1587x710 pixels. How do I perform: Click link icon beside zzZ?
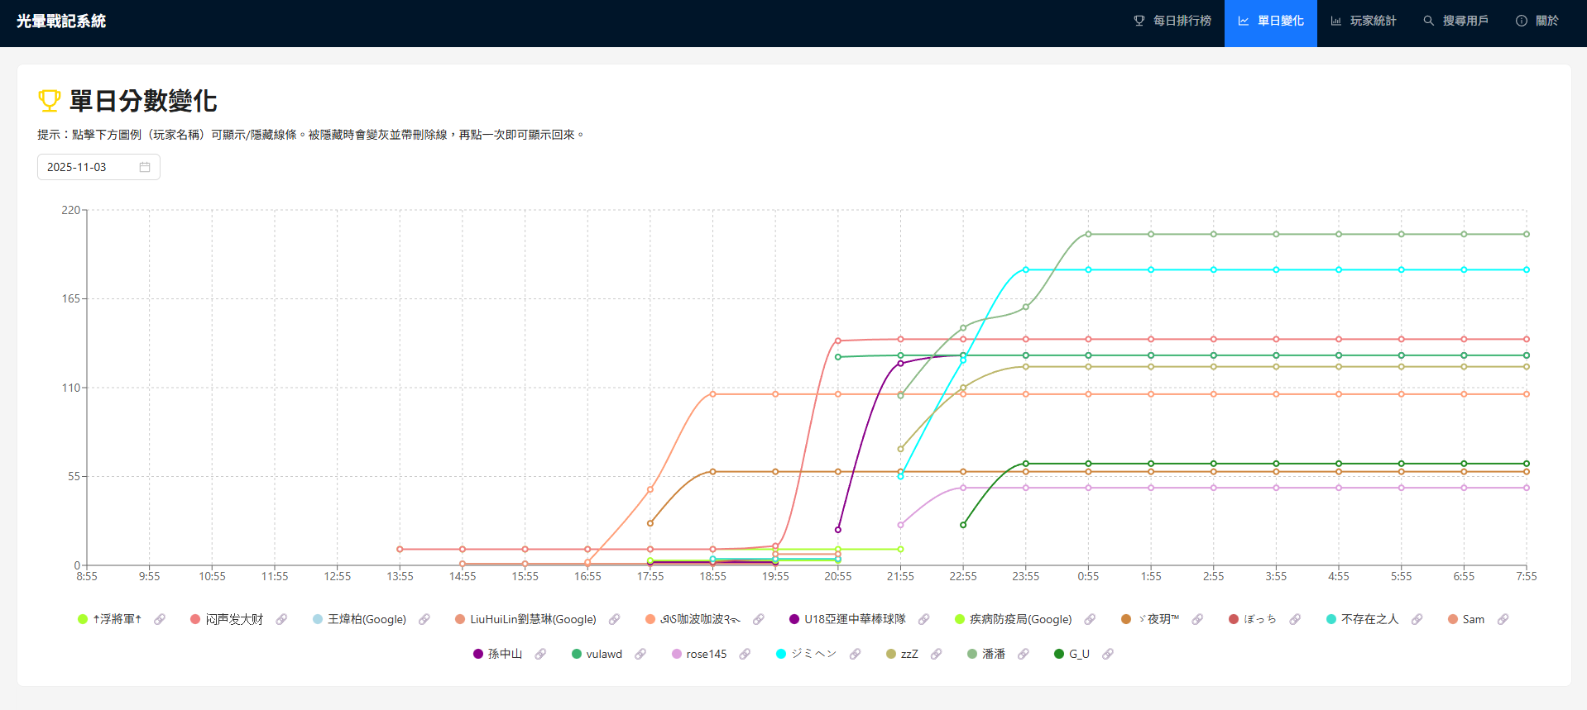(936, 654)
